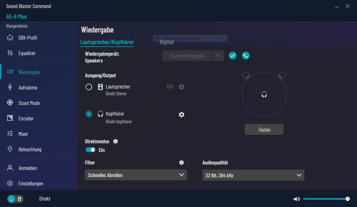Click the Kopfhörer label text

[x=115, y=114]
